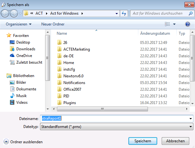Select the PID folder icon
This screenshot has width=195, height=148.
click(59, 96)
